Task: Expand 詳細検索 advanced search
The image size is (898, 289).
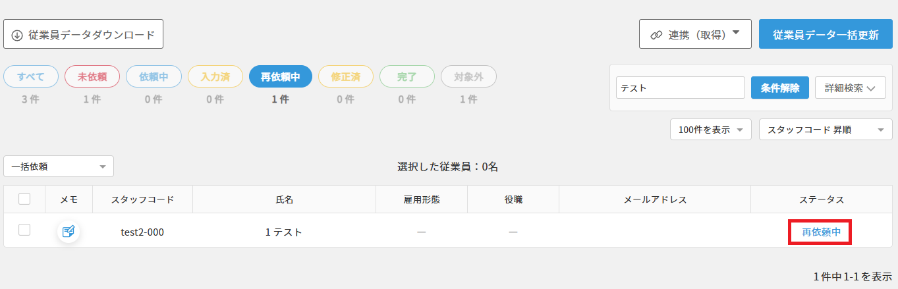Action: tap(850, 88)
